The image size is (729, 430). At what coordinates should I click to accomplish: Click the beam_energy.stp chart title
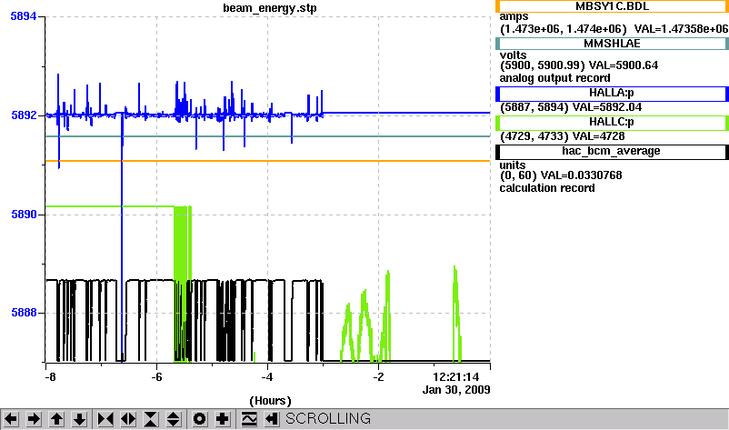pyautogui.click(x=270, y=8)
